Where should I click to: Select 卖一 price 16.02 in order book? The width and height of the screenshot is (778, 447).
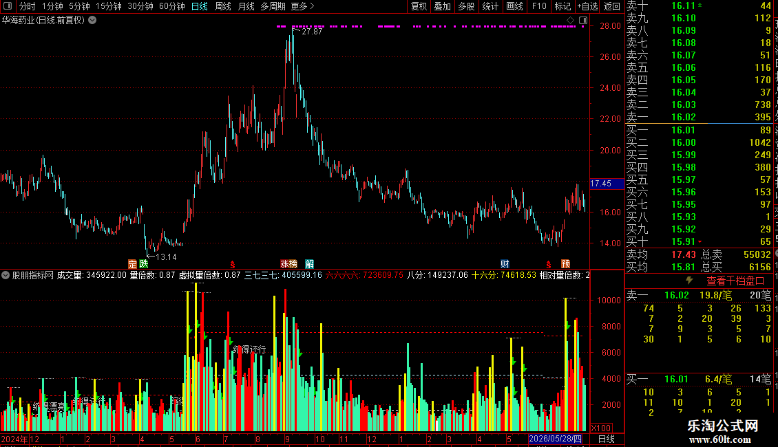pos(683,117)
